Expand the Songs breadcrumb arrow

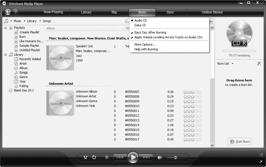coord(40,21)
